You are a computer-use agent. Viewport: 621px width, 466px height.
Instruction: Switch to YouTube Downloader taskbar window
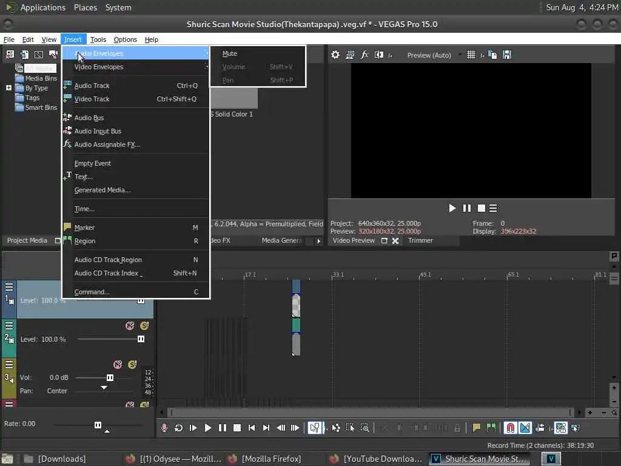pos(375,459)
